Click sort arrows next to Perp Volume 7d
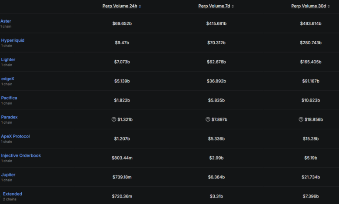 click(233, 7)
